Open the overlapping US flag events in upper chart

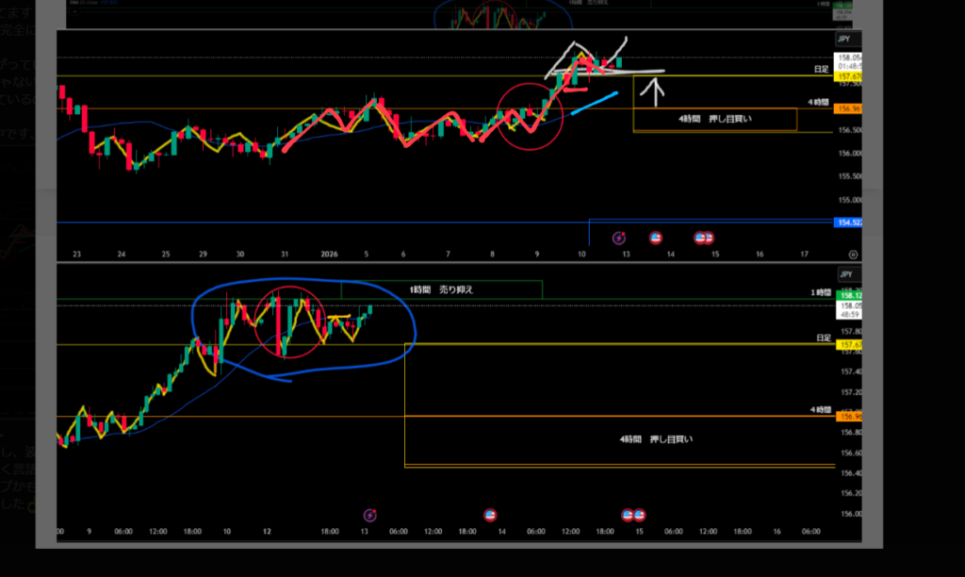click(x=704, y=238)
